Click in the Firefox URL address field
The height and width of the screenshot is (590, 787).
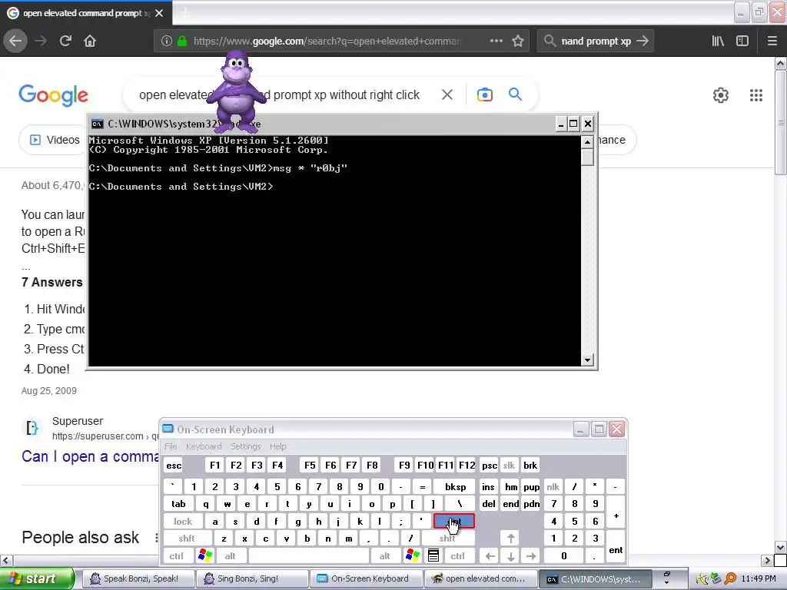pyautogui.click(x=326, y=41)
